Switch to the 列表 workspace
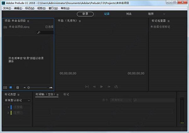The image size is (189, 133). pos(129,14)
